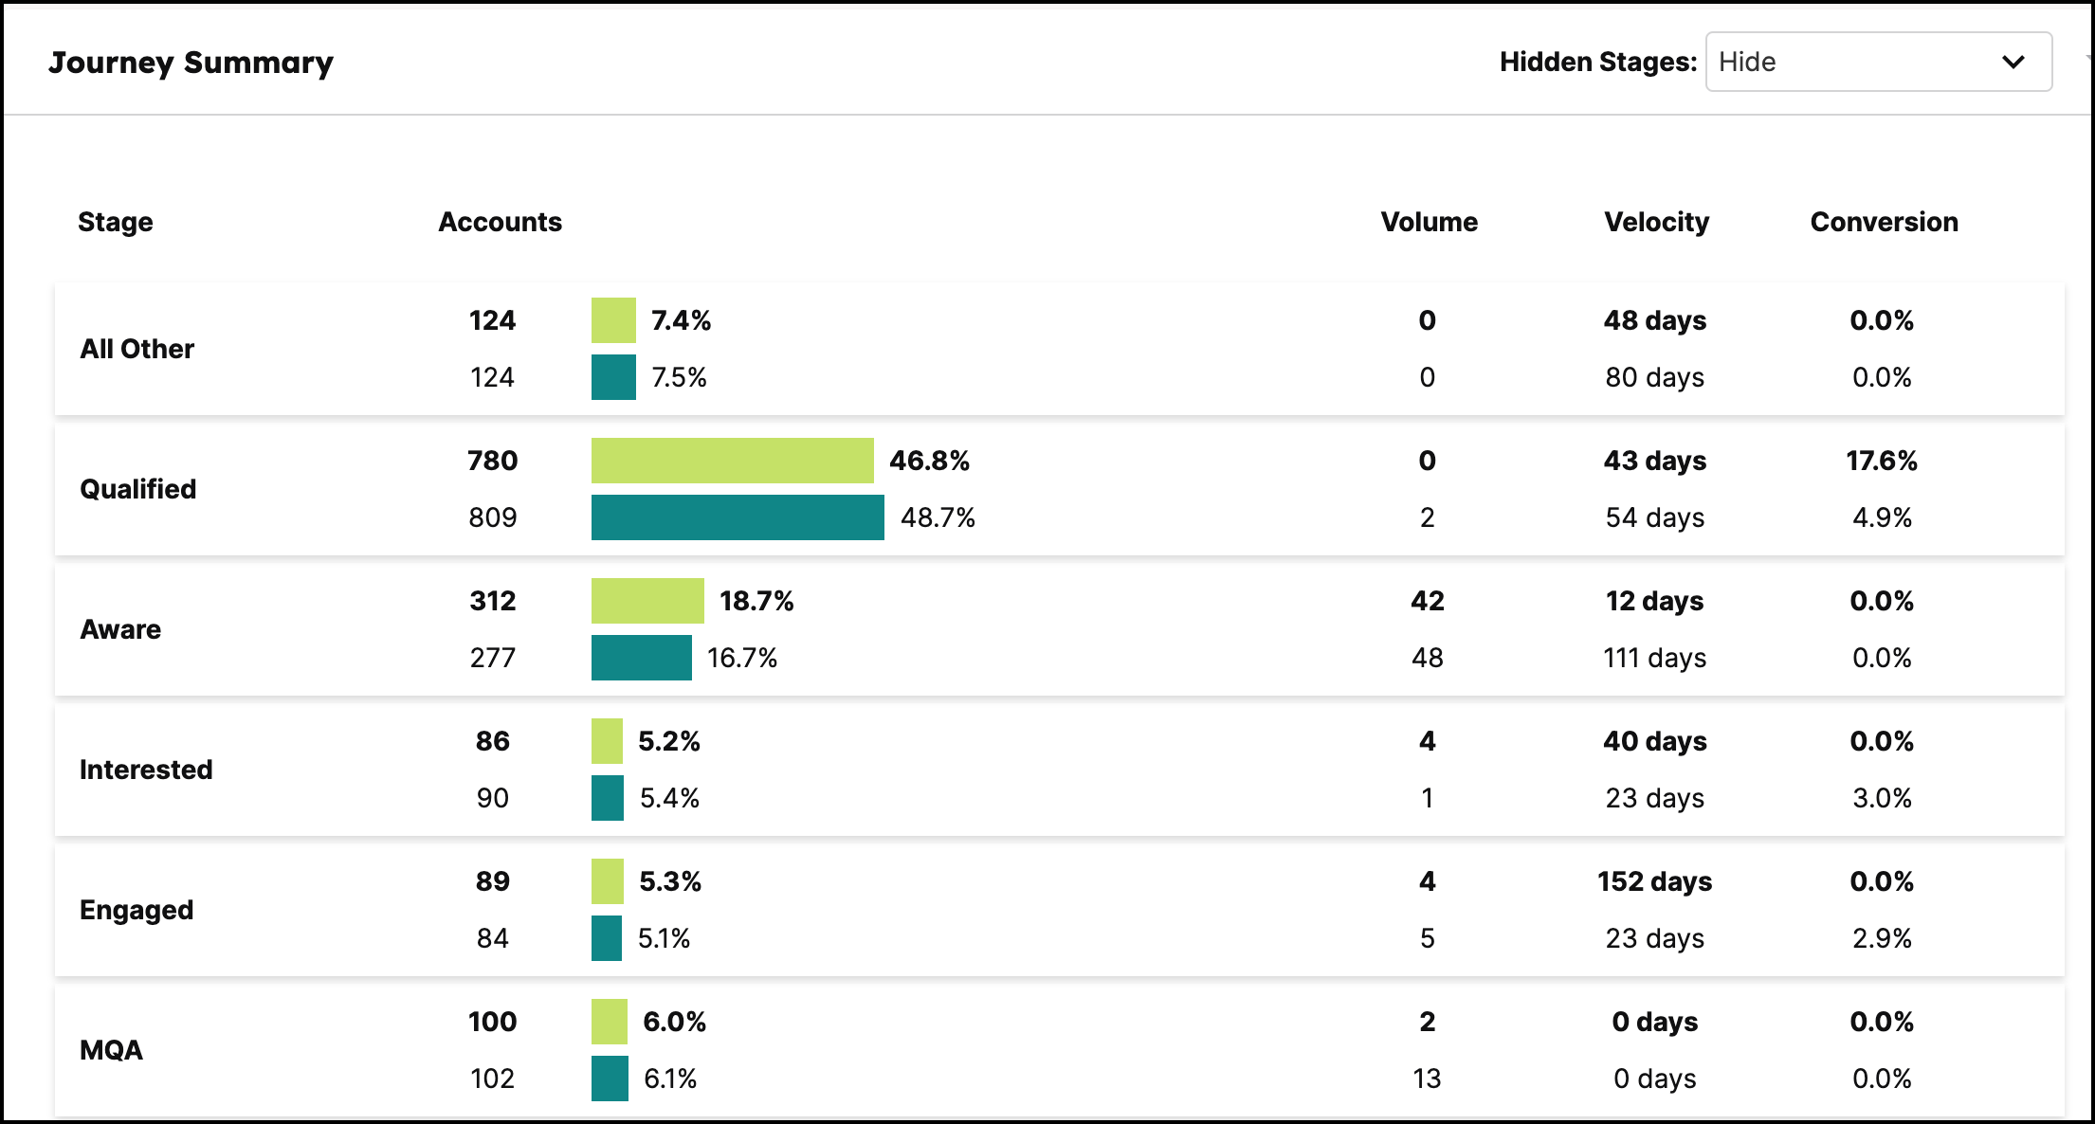Click the Journey Summary title
This screenshot has width=2095, height=1124.
pyautogui.click(x=191, y=62)
